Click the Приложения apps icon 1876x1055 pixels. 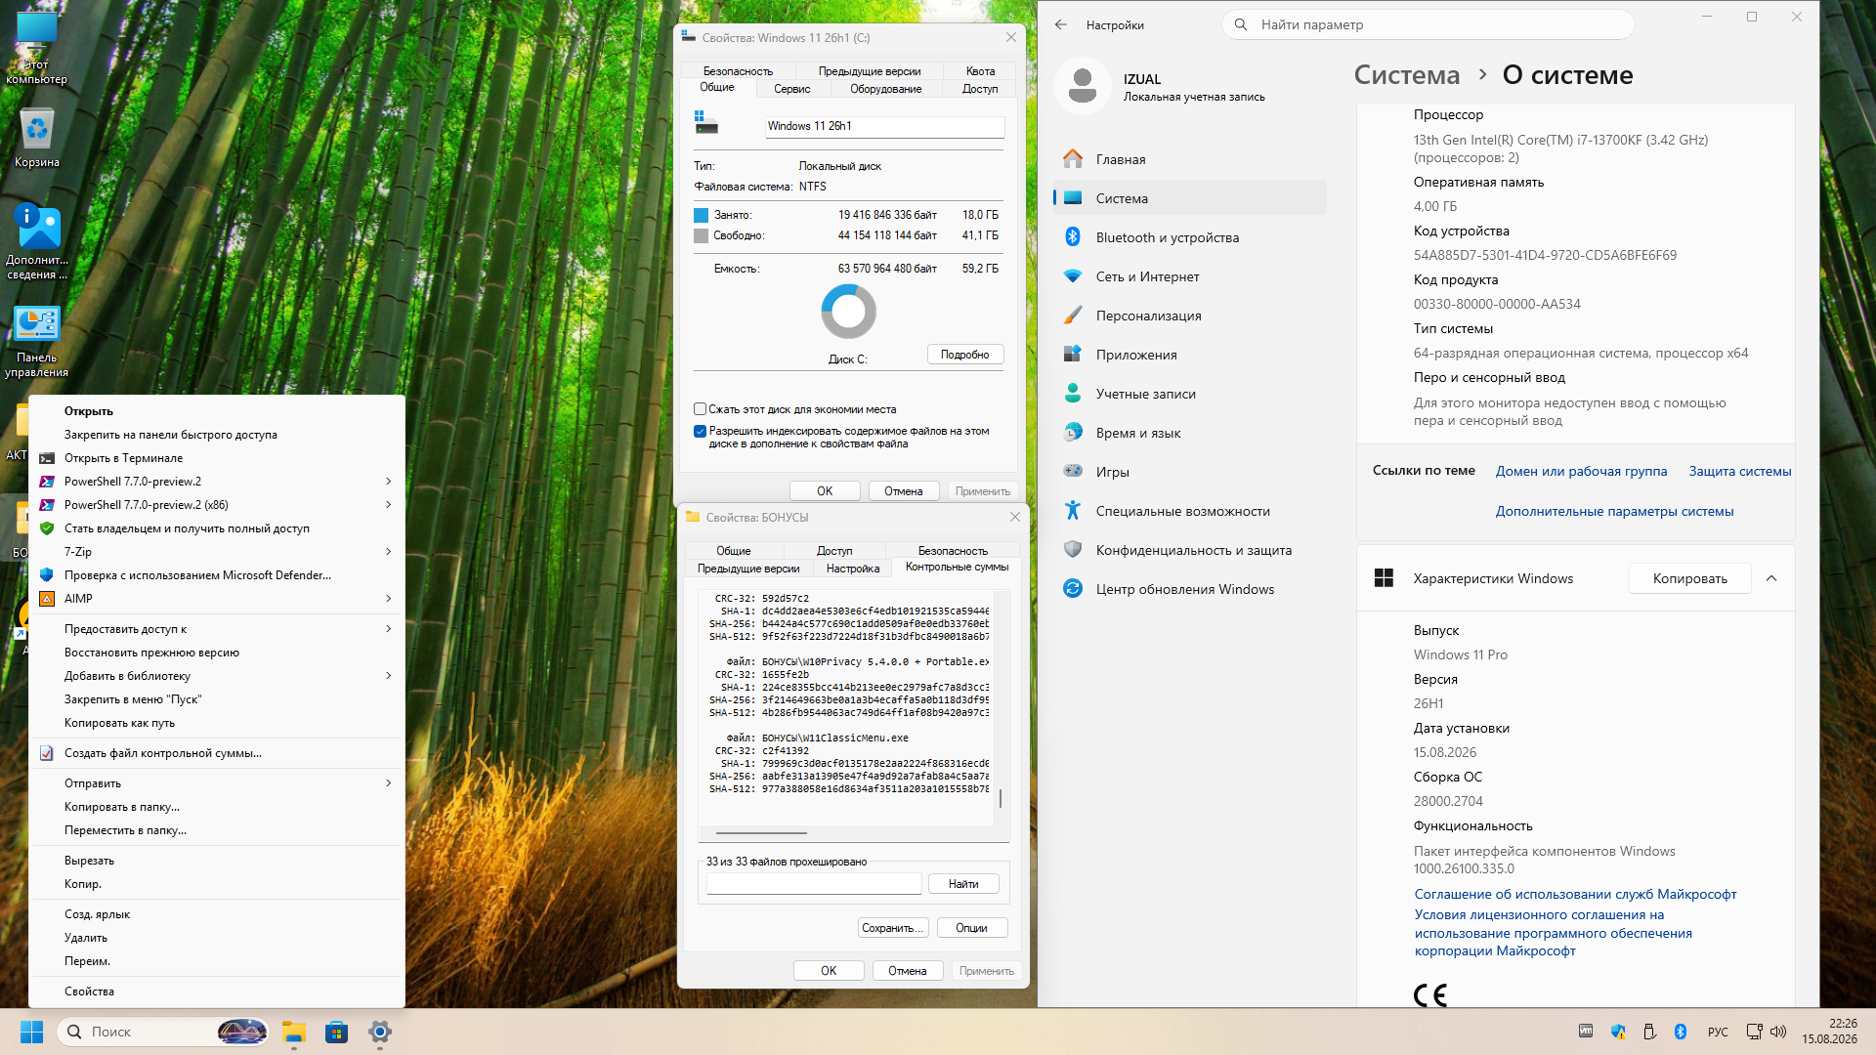pos(1073,355)
